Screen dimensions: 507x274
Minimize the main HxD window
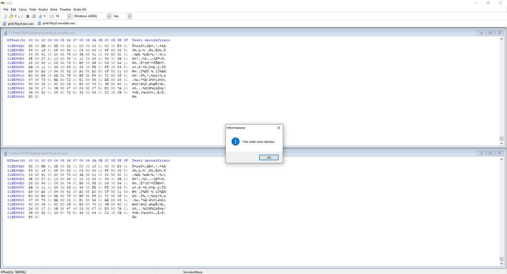click(477, 3)
